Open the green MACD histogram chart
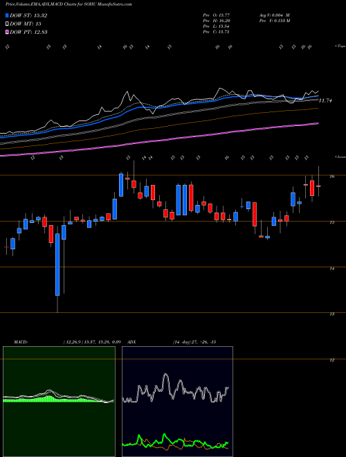Image resolution: width=346 pixels, height=457 pixels. click(59, 402)
